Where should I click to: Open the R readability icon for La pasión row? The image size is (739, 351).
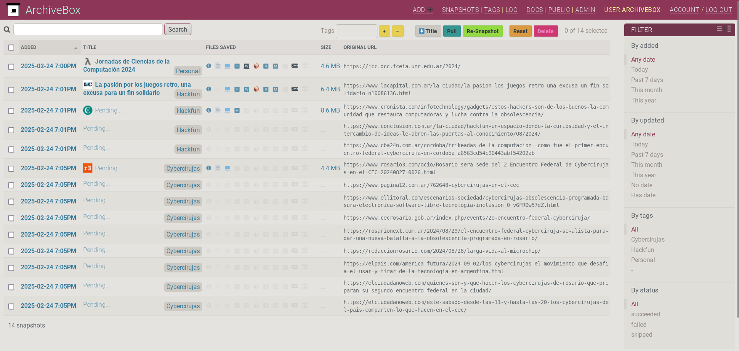pos(266,89)
